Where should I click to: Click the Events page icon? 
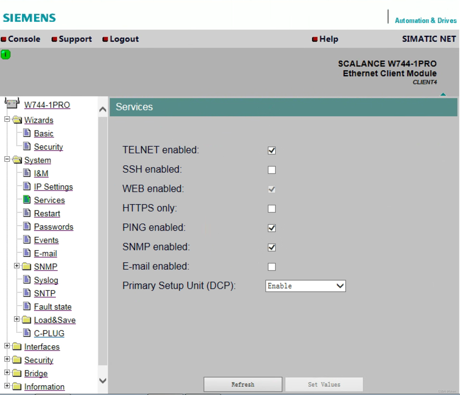pyautogui.click(x=27, y=239)
